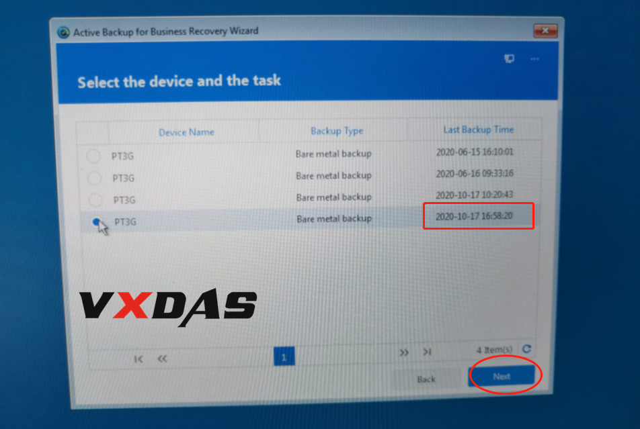The width and height of the screenshot is (640, 429).
Task: Click "Bare metal backup" in the 10:20:43 row
Action: [x=334, y=197]
